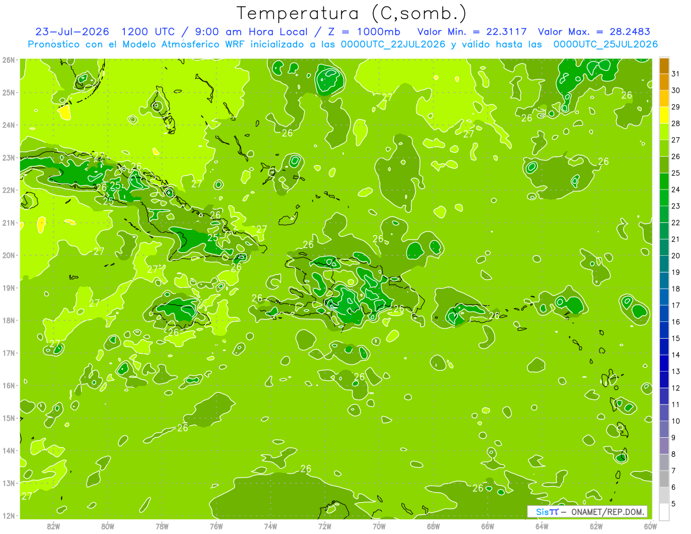Click the color scale label '29'

coord(676,107)
